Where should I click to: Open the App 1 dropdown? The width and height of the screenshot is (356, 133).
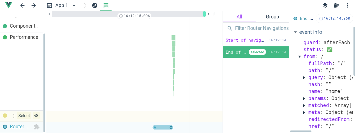click(61, 5)
